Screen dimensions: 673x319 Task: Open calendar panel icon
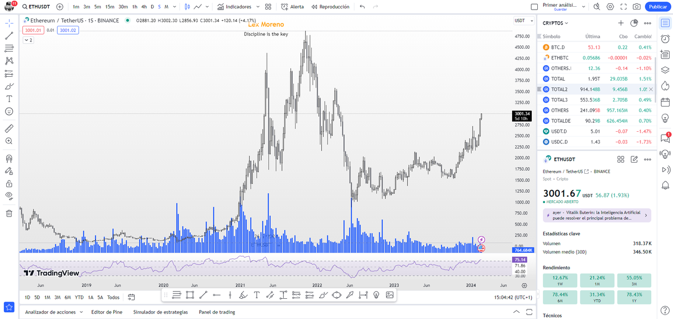665,102
